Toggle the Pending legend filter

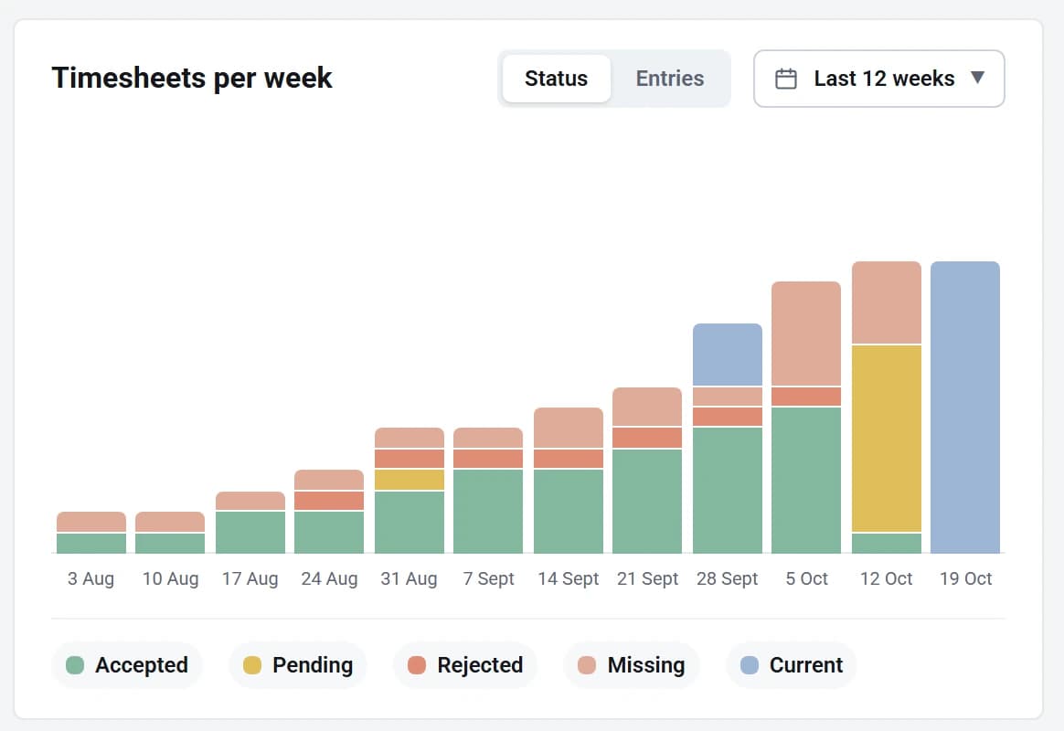click(298, 665)
